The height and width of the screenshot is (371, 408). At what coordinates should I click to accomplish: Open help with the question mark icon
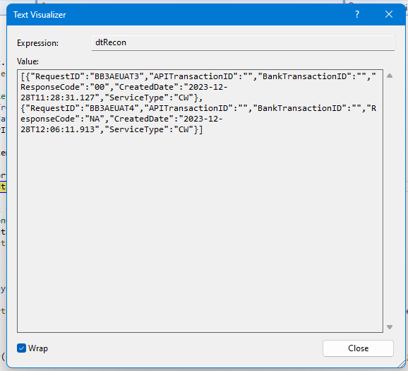click(x=357, y=14)
